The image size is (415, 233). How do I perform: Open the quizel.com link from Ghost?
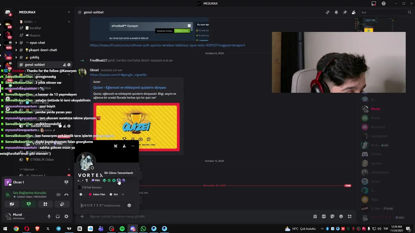click(118, 75)
